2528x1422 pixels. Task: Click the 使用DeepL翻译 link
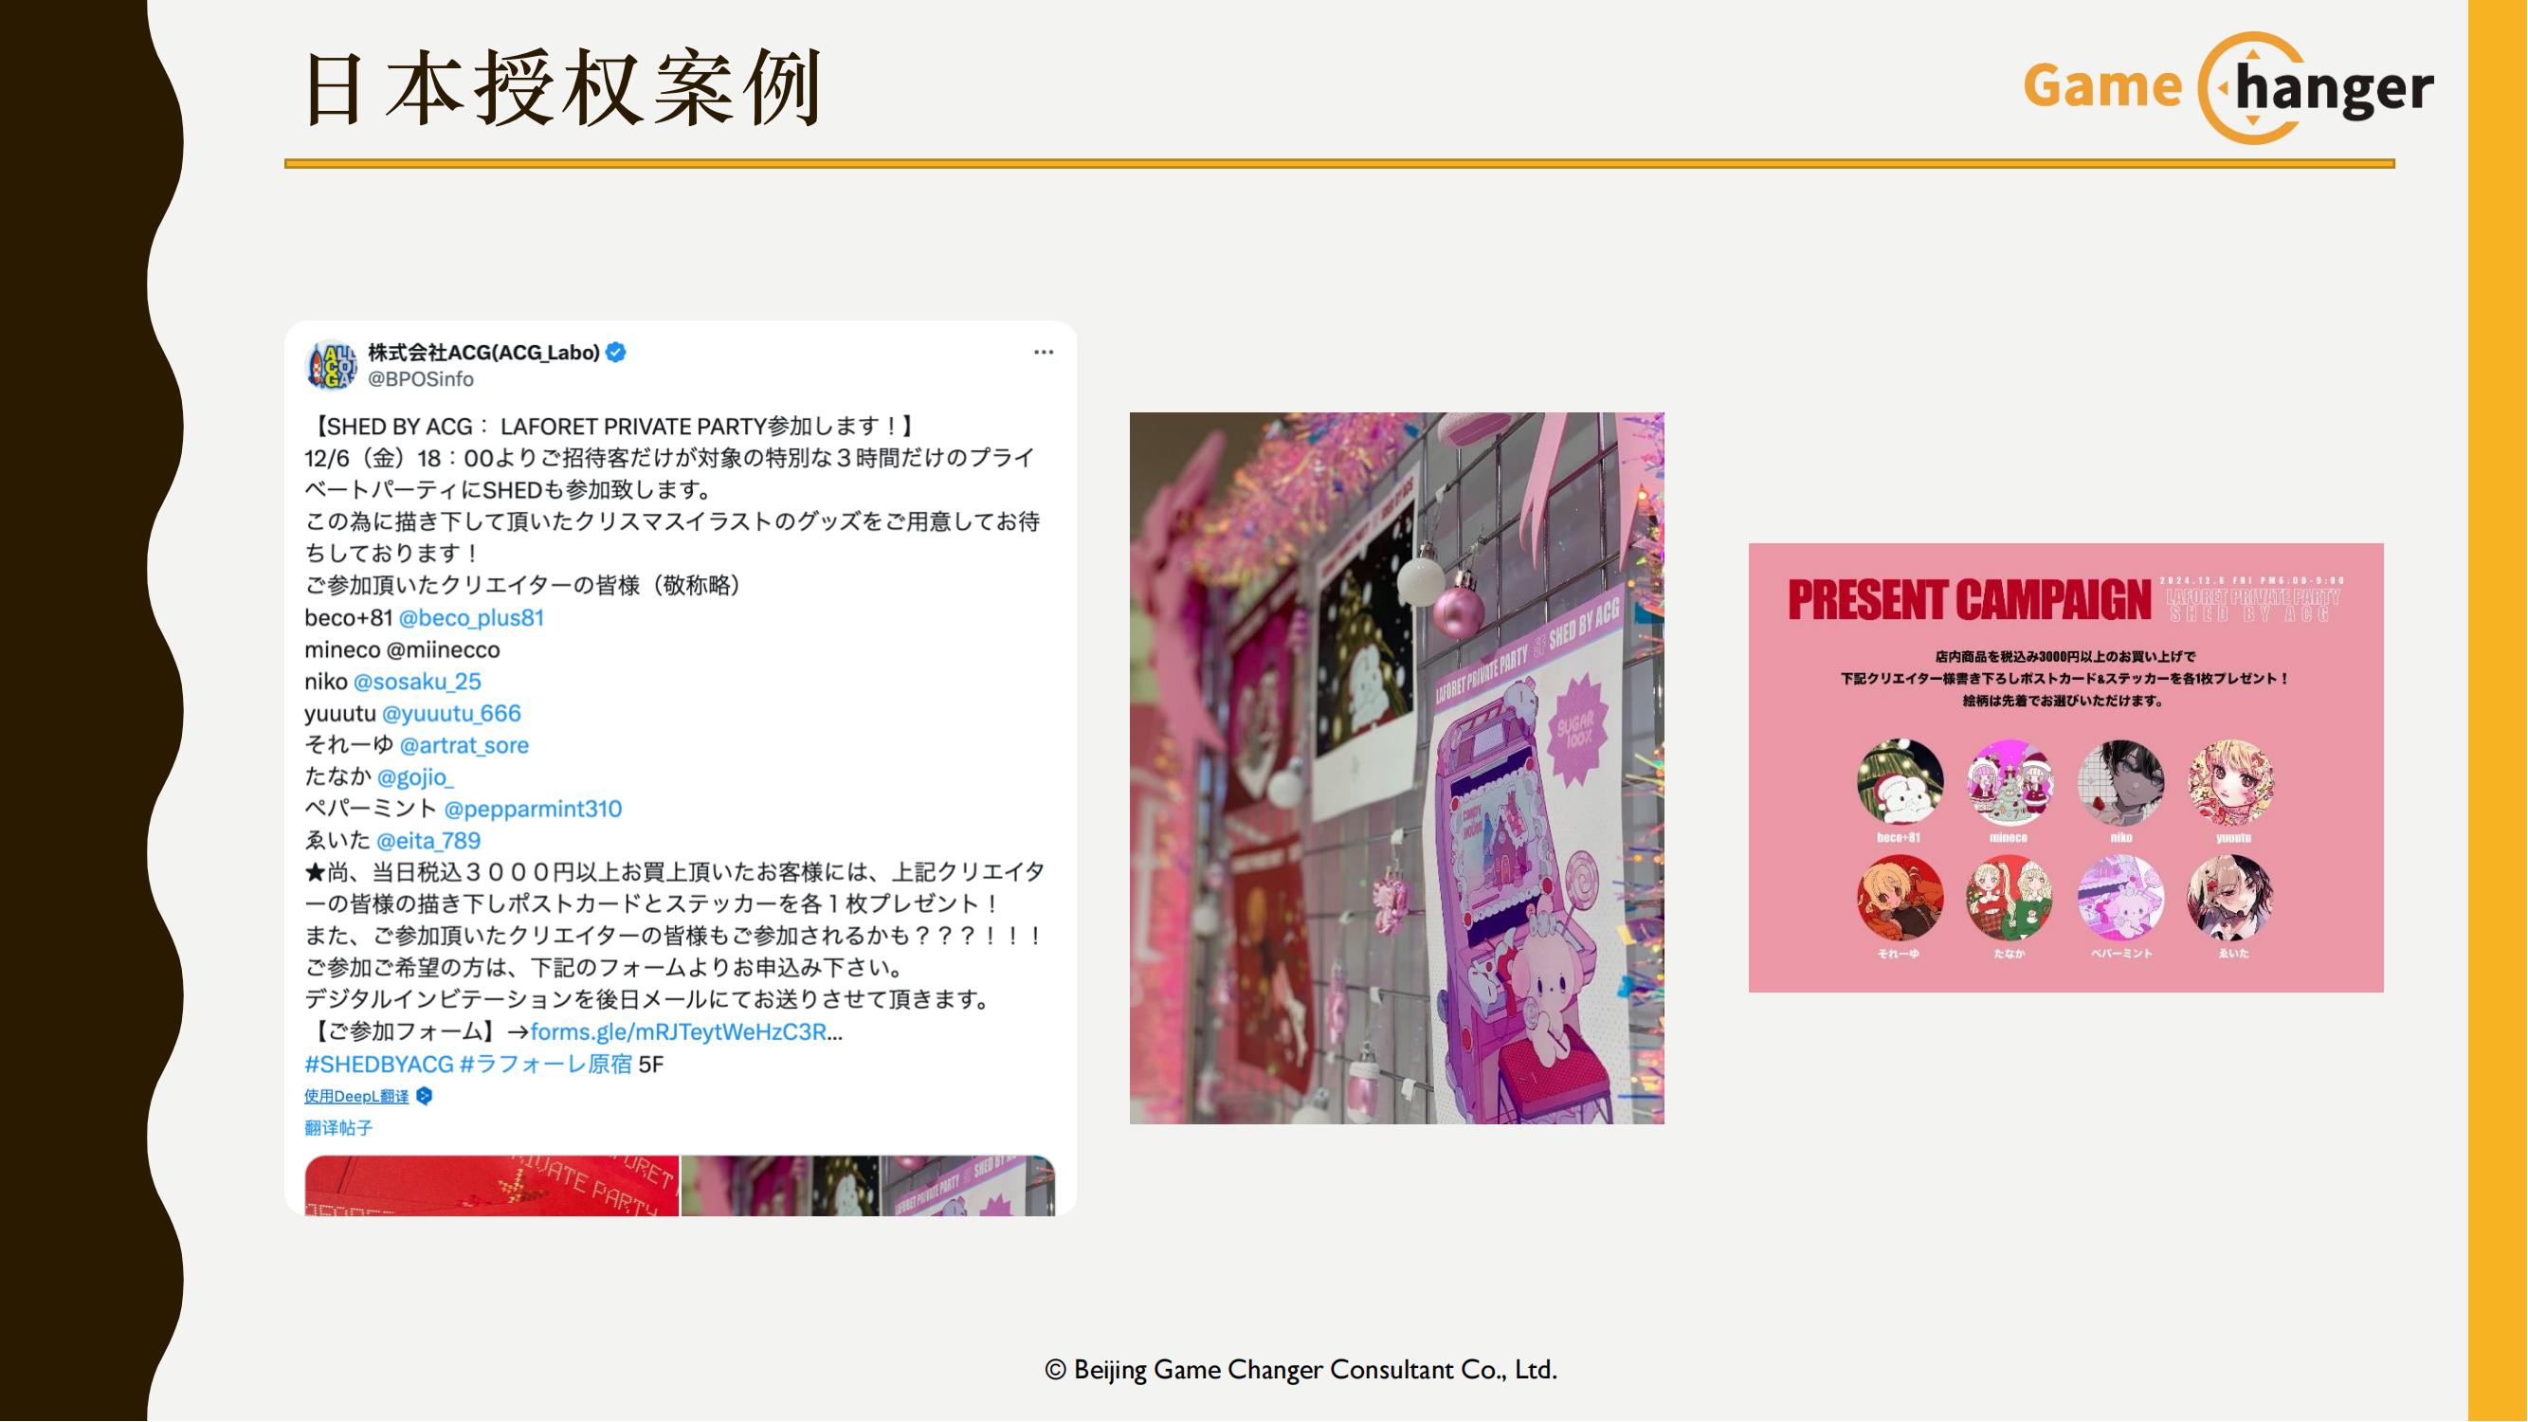pos(356,1097)
